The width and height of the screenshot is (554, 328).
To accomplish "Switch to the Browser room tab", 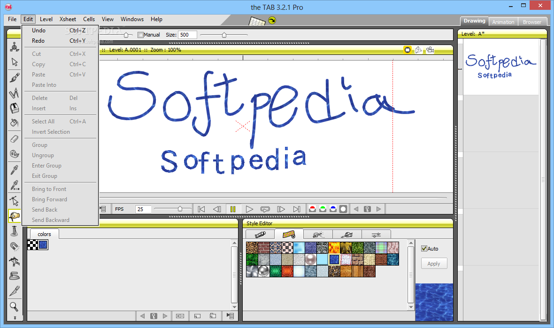I will click(532, 22).
